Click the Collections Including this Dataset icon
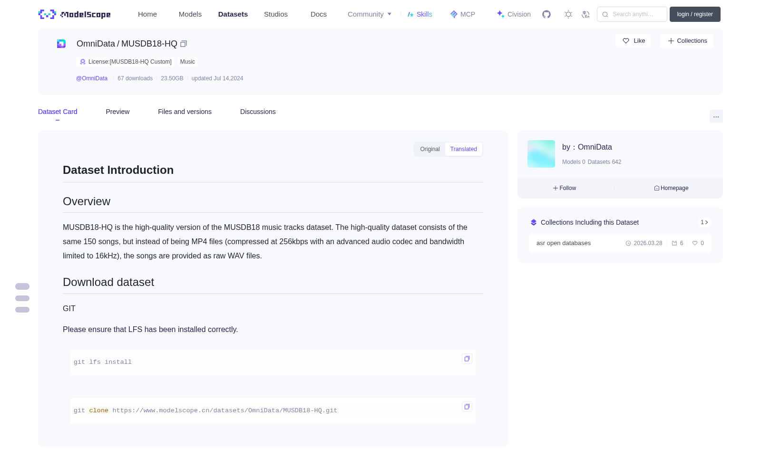This screenshot has width=761, height=475. 534,222
